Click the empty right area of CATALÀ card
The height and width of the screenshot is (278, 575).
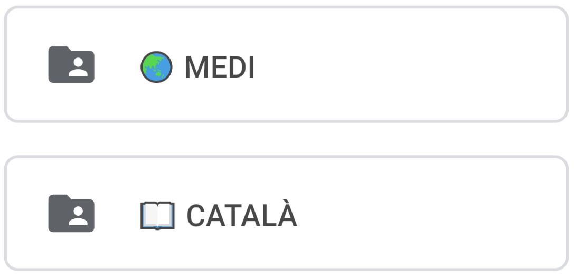[422, 214]
